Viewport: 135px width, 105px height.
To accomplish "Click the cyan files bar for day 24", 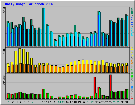I will pos(100,29).
